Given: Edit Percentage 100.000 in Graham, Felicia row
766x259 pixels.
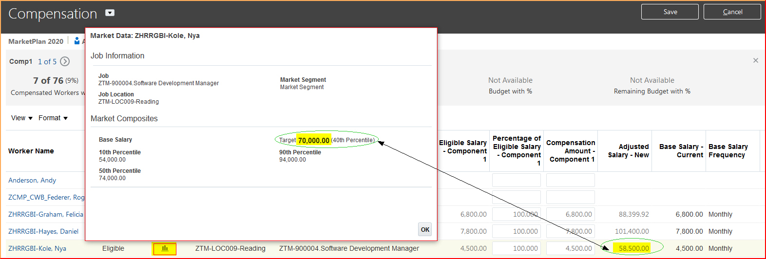Looking at the screenshot, I should (x=517, y=214).
